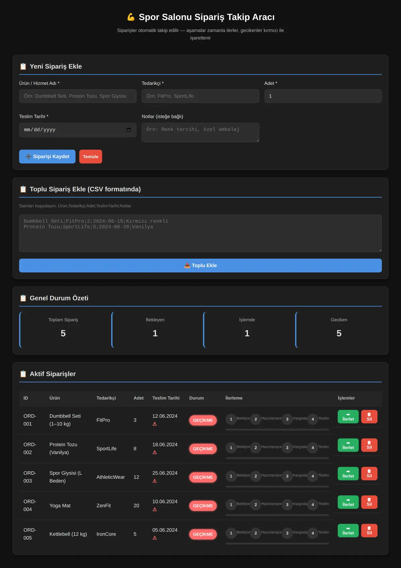
Task: Click GEÇİKME badge for Yoga Mat
Action: click(203, 506)
